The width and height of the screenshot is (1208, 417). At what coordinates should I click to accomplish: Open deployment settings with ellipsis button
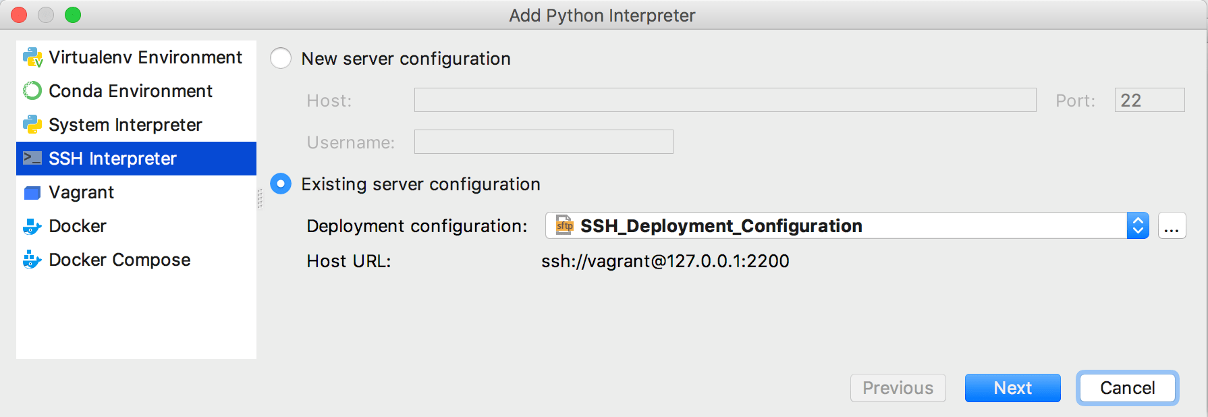pos(1172,226)
